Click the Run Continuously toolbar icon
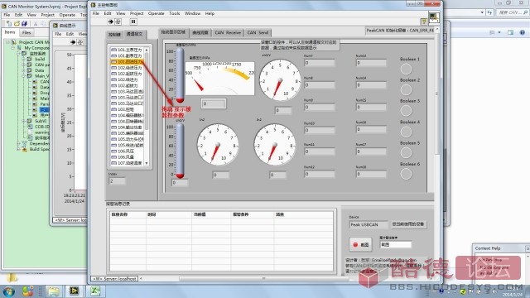 (x=118, y=22)
